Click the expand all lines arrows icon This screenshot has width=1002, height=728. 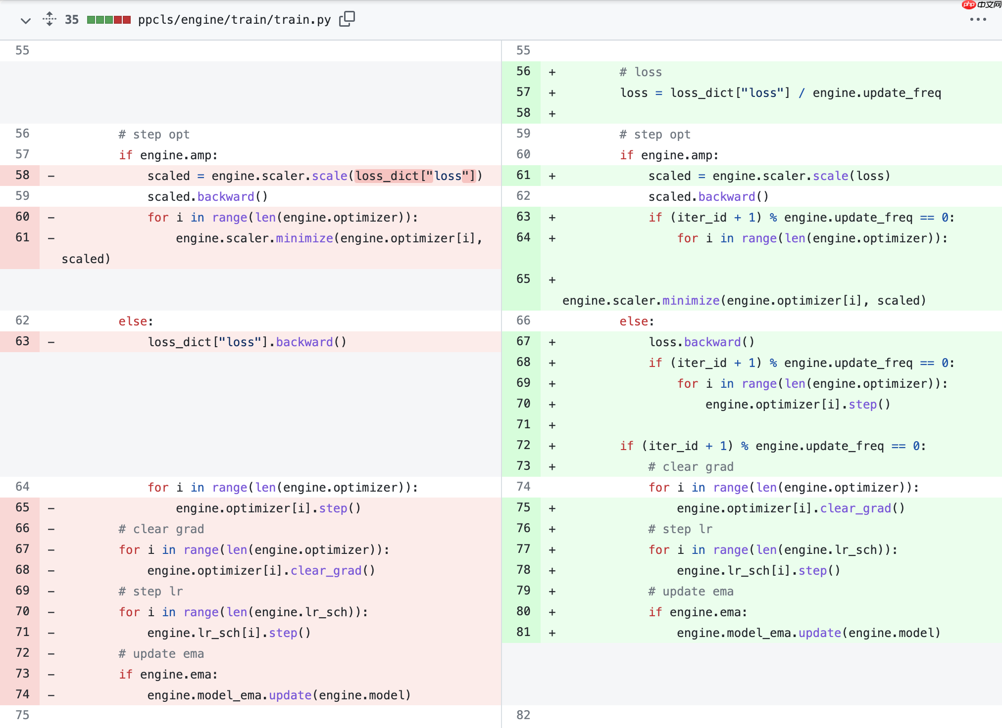coord(50,19)
